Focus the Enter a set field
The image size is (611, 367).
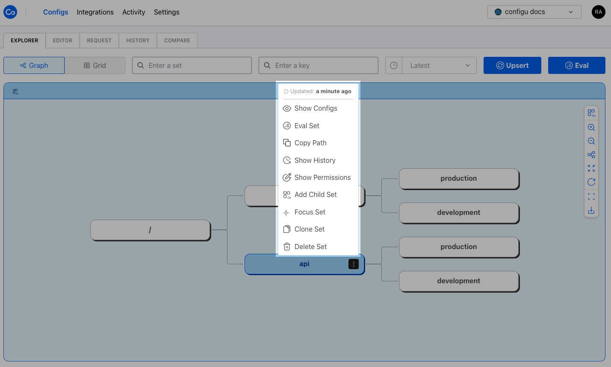point(192,65)
